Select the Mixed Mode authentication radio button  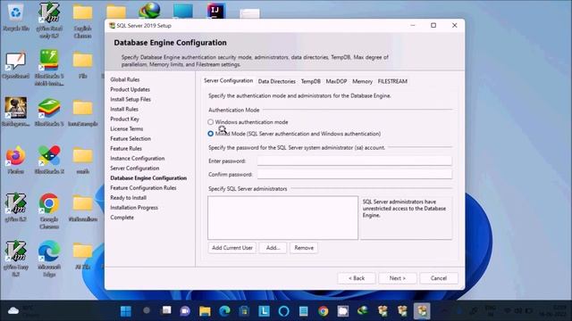211,134
